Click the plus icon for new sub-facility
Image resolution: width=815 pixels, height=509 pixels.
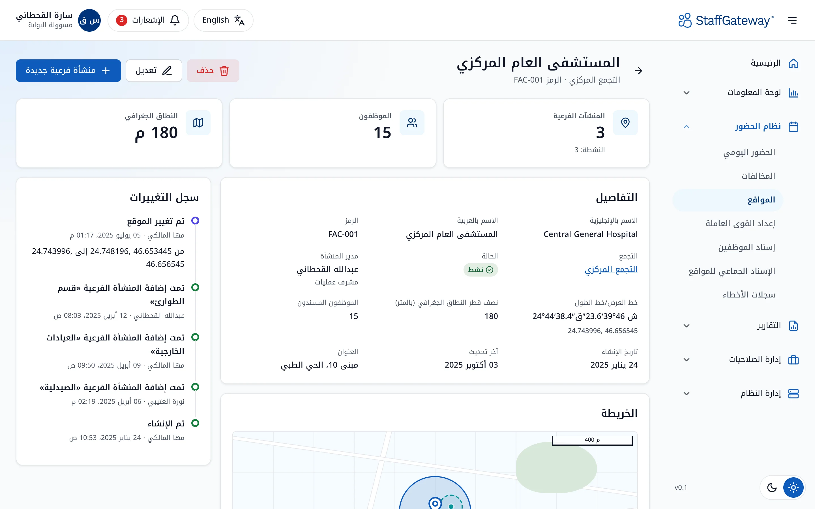pos(106,71)
